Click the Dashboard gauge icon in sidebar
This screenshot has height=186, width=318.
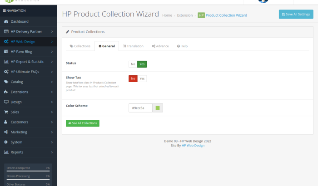(6, 21)
